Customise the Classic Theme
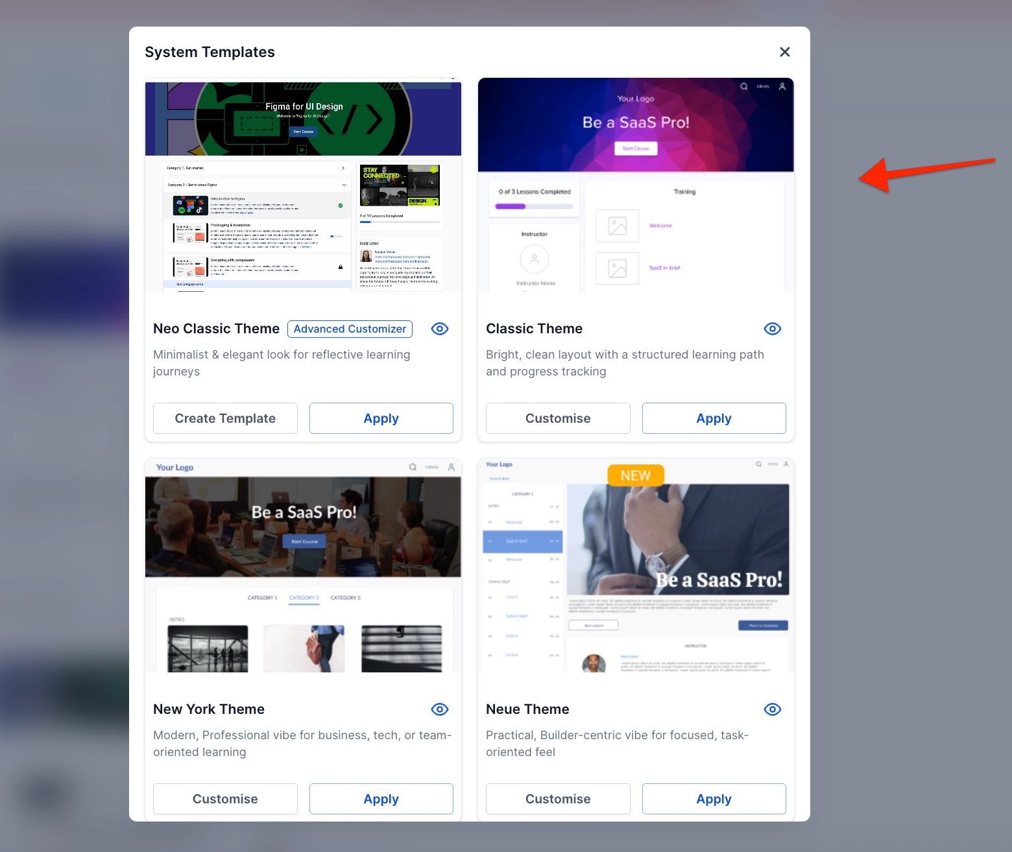Viewport: 1012px width, 852px height. (x=558, y=418)
